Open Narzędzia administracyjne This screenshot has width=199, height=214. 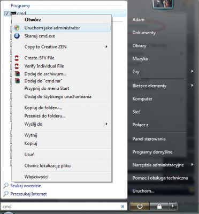click(158, 165)
